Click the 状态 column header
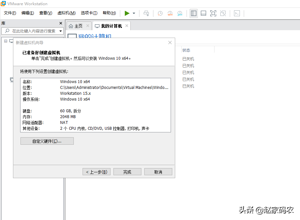Image resolution: width=300 pixels, height=220 pixels. click(186, 50)
